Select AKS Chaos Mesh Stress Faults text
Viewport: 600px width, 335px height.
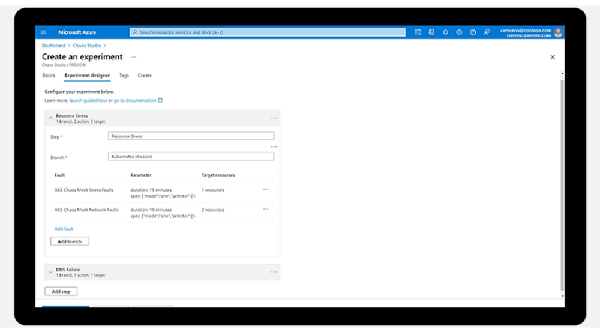click(84, 190)
